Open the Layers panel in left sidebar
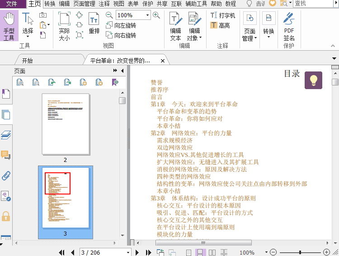The image size is (339, 256). tap(6, 135)
